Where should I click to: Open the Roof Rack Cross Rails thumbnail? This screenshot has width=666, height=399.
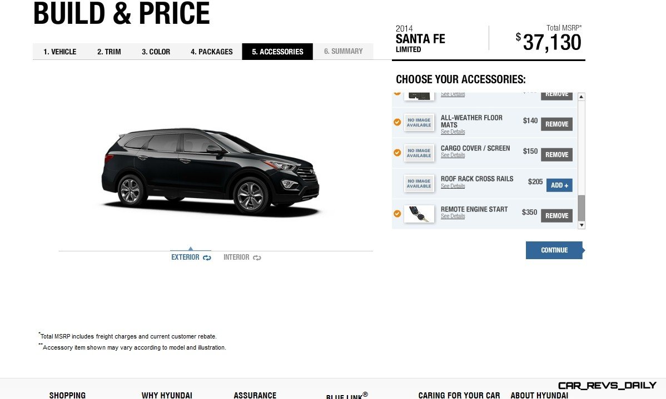(419, 184)
